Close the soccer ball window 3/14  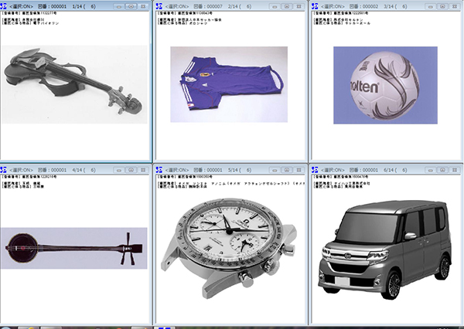[455, 6]
